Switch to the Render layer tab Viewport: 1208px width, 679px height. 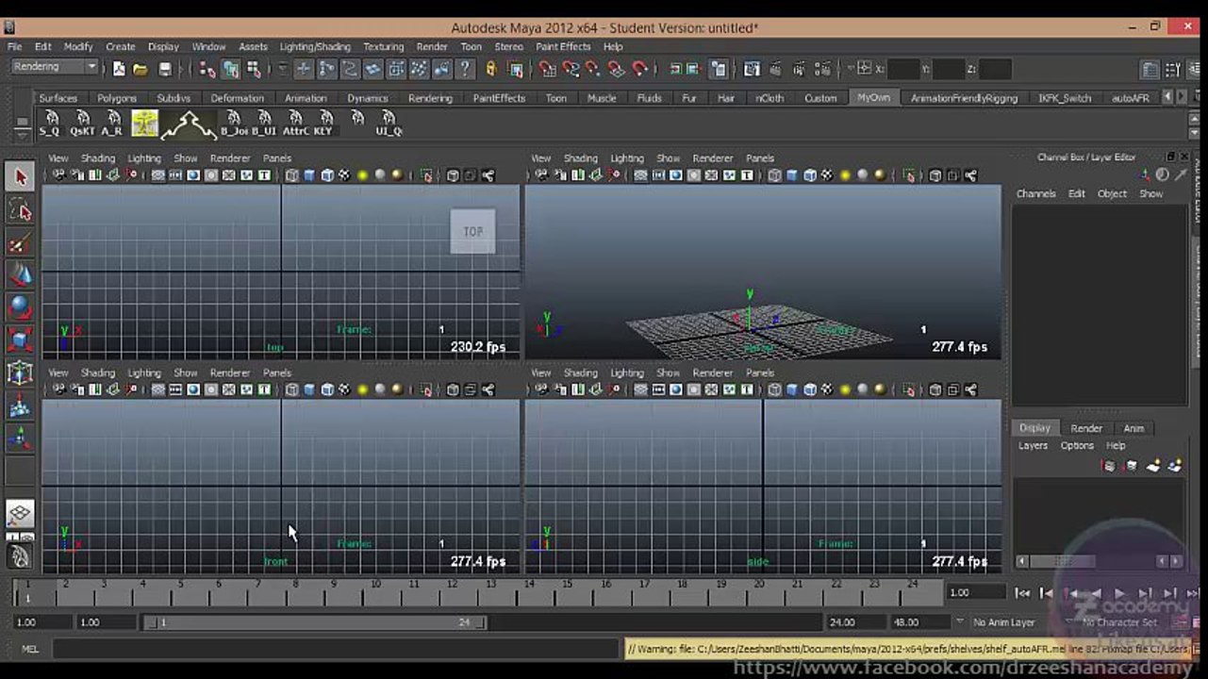(1086, 428)
